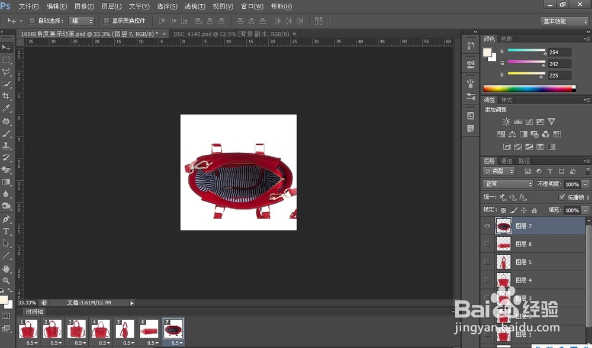Select the Polygonal Lasso tool

click(7, 72)
